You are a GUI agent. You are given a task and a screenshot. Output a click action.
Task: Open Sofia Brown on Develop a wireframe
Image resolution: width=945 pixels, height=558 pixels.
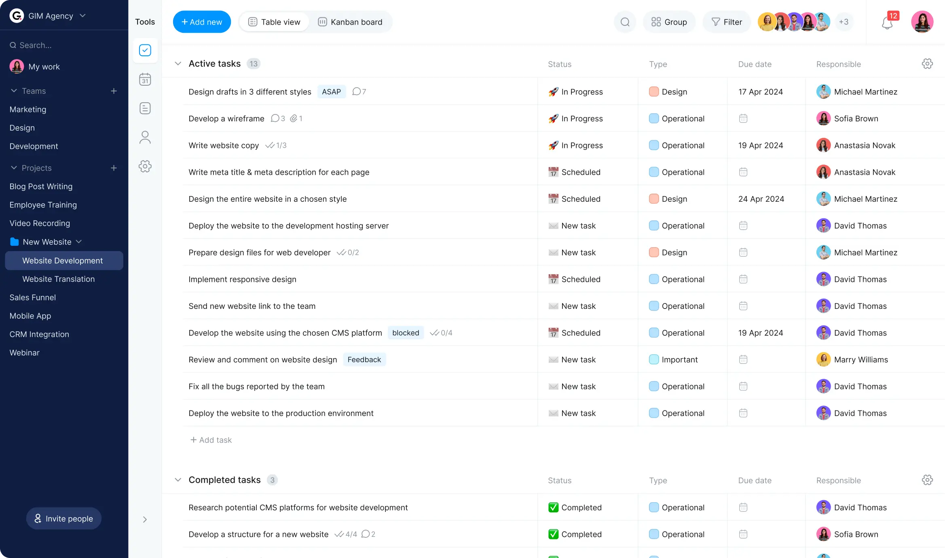point(847,118)
